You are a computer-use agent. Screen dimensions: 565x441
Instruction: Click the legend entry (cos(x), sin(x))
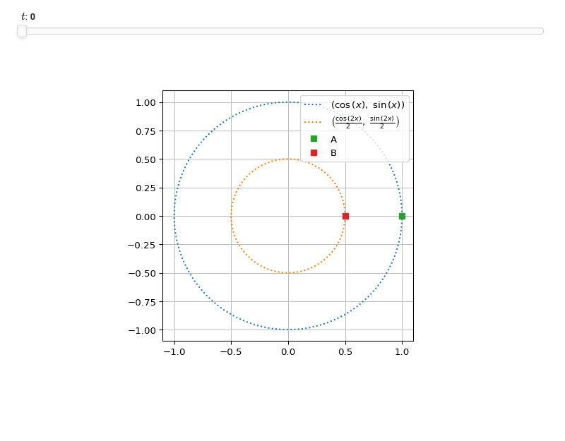pyautogui.click(x=355, y=104)
